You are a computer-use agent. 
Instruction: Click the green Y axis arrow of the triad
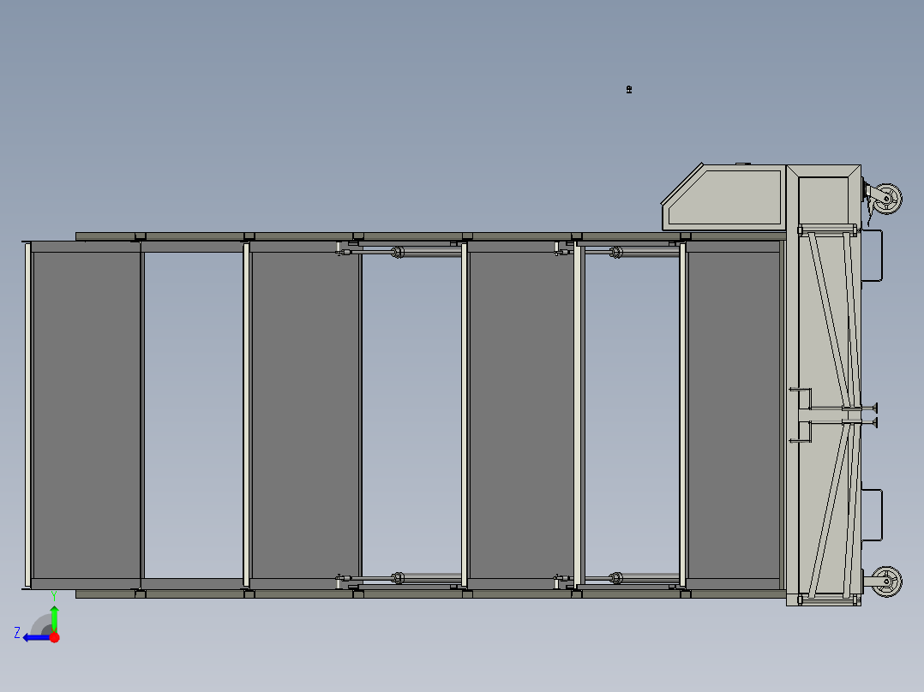pos(54,618)
